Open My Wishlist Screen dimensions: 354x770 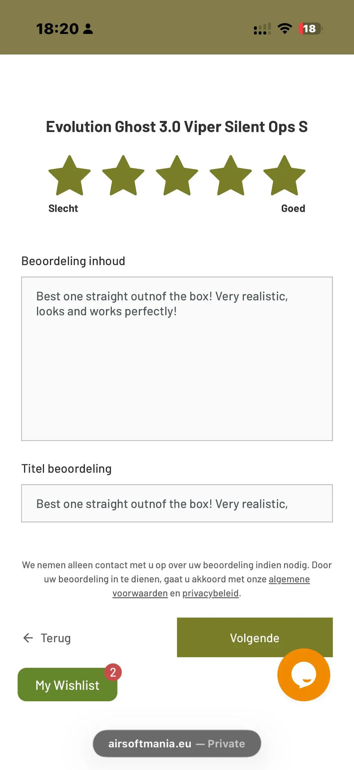(67, 685)
